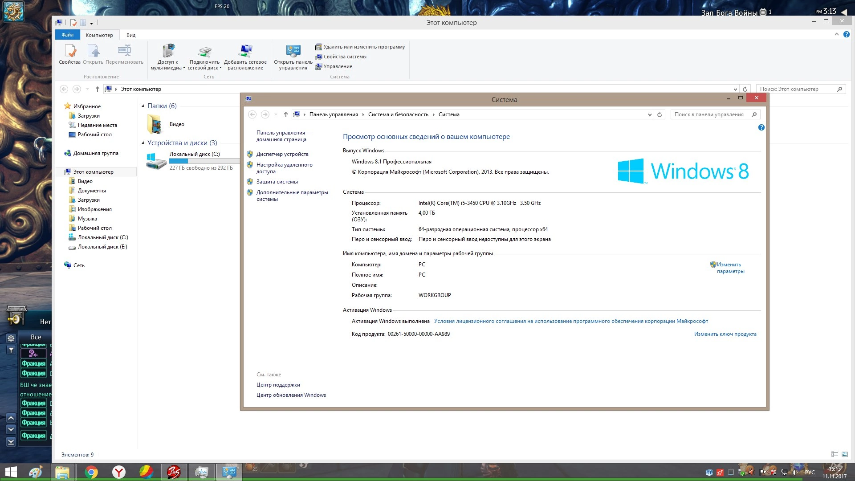Click the Add network location icon
The width and height of the screenshot is (855, 481).
click(x=245, y=57)
